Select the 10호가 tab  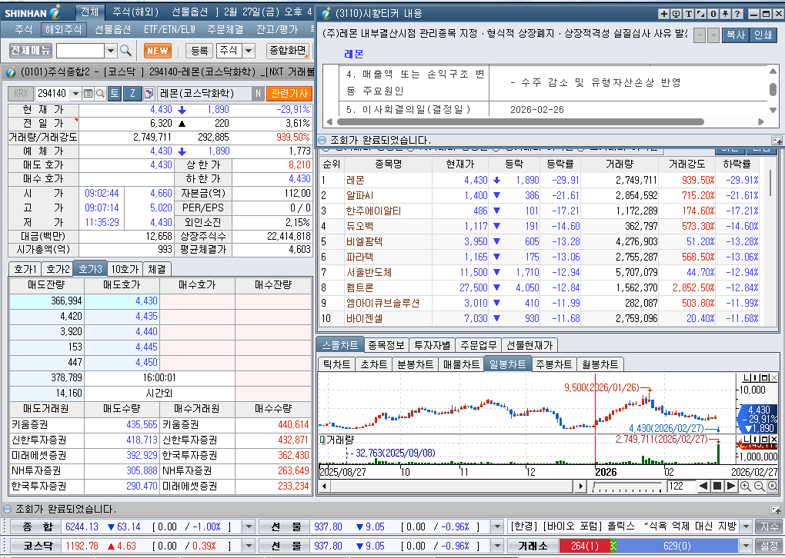(x=125, y=269)
